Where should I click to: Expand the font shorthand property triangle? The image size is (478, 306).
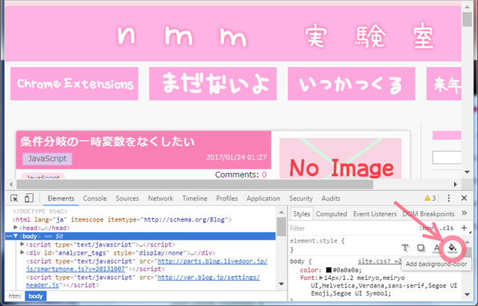coord(321,278)
